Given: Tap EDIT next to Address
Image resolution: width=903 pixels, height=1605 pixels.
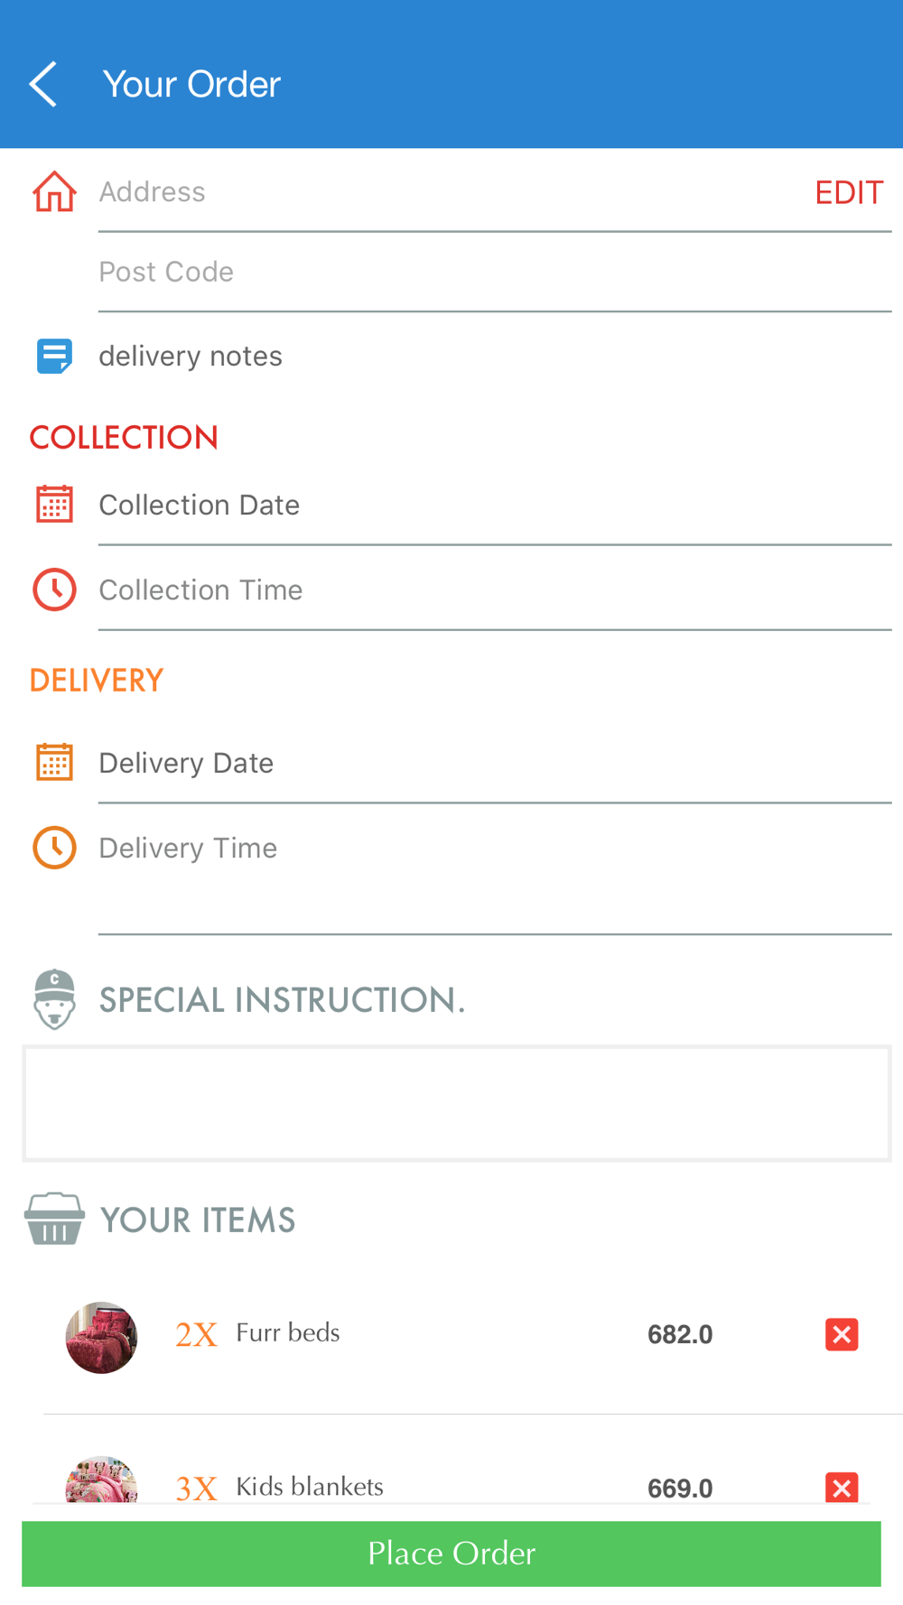Looking at the screenshot, I should (x=848, y=192).
